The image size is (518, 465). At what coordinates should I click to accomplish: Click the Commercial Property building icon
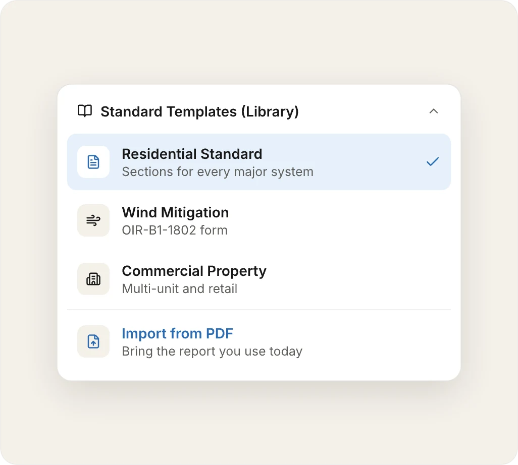click(x=93, y=279)
